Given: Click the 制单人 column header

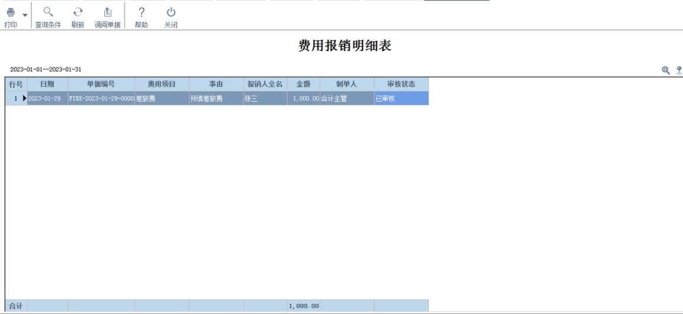Looking at the screenshot, I should click(347, 84).
